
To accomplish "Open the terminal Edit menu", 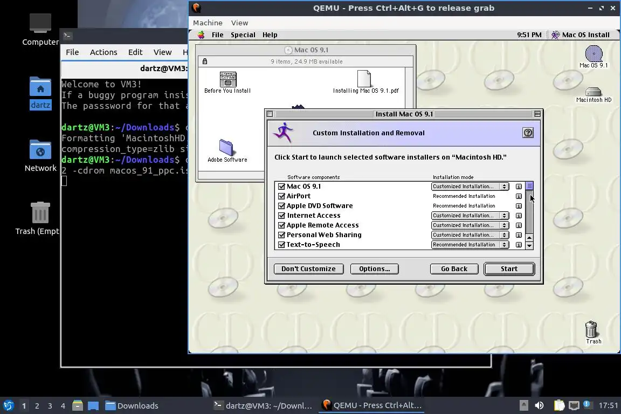I will pyautogui.click(x=135, y=52).
